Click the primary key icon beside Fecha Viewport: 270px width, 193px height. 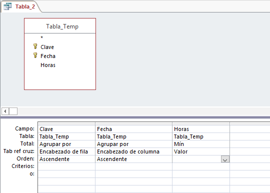pyautogui.click(x=35, y=55)
